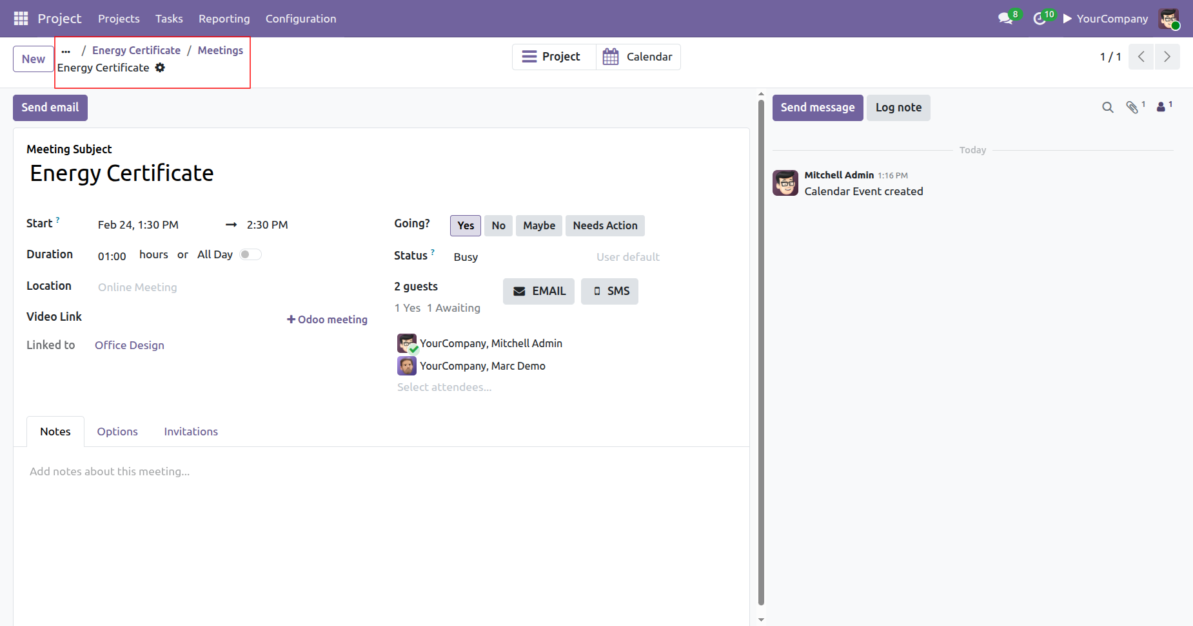Set Going to No

click(498, 225)
